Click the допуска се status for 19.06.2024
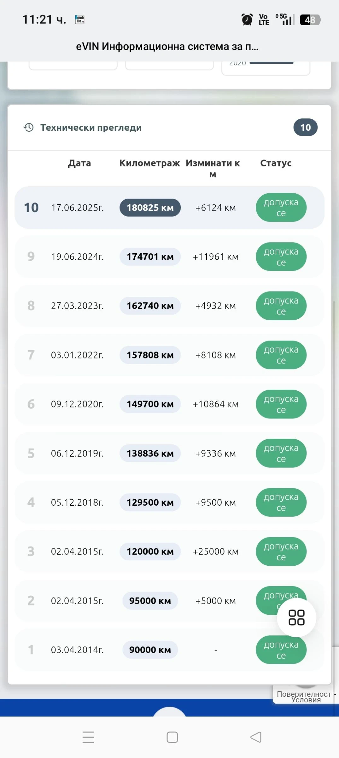Viewport: 339px width, 758px height. click(x=281, y=257)
